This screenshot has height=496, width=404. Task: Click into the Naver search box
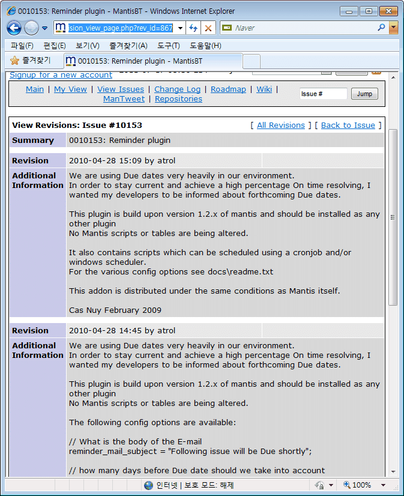[304, 28]
